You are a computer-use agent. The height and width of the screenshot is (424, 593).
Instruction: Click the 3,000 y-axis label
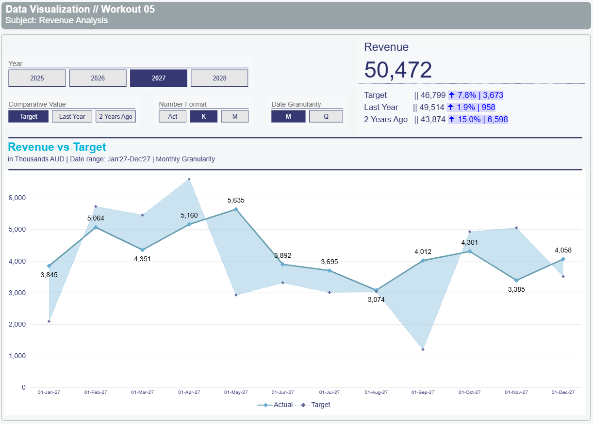pyautogui.click(x=17, y=293)
